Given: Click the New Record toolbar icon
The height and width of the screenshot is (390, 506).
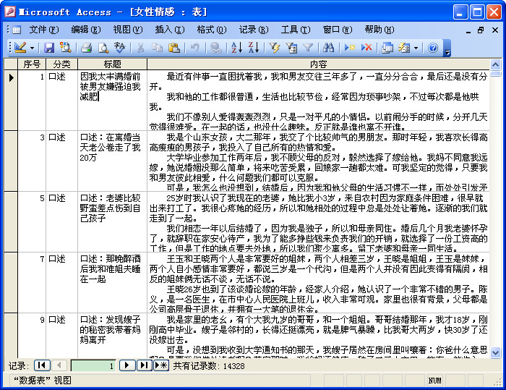Looking at the screenshot, I should click(349, 48).
